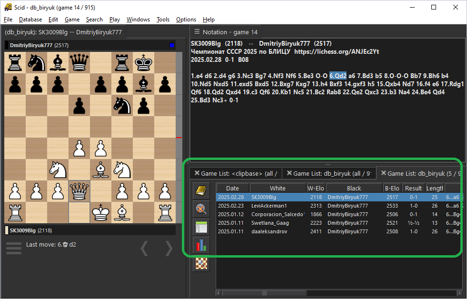Open the Search menu

[94, 20]
